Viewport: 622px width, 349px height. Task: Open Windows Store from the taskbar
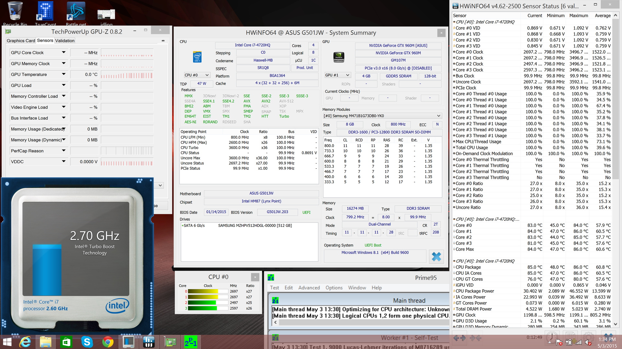66,342
